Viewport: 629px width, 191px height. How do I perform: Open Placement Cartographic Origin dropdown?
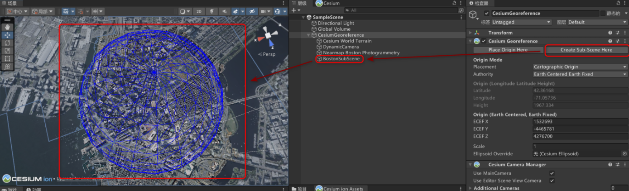click(580, 67)
